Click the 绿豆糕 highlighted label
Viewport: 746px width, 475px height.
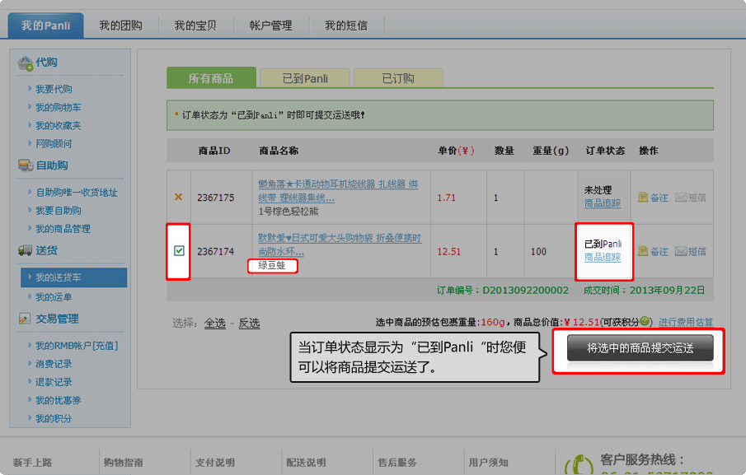pos(272,266)
